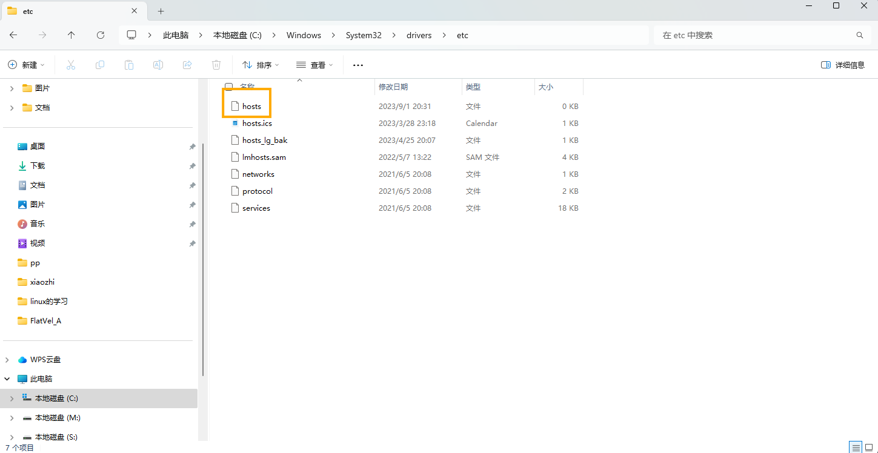Close the etc tab
This screenshot has width=878, height=453.
coord(135,11)
